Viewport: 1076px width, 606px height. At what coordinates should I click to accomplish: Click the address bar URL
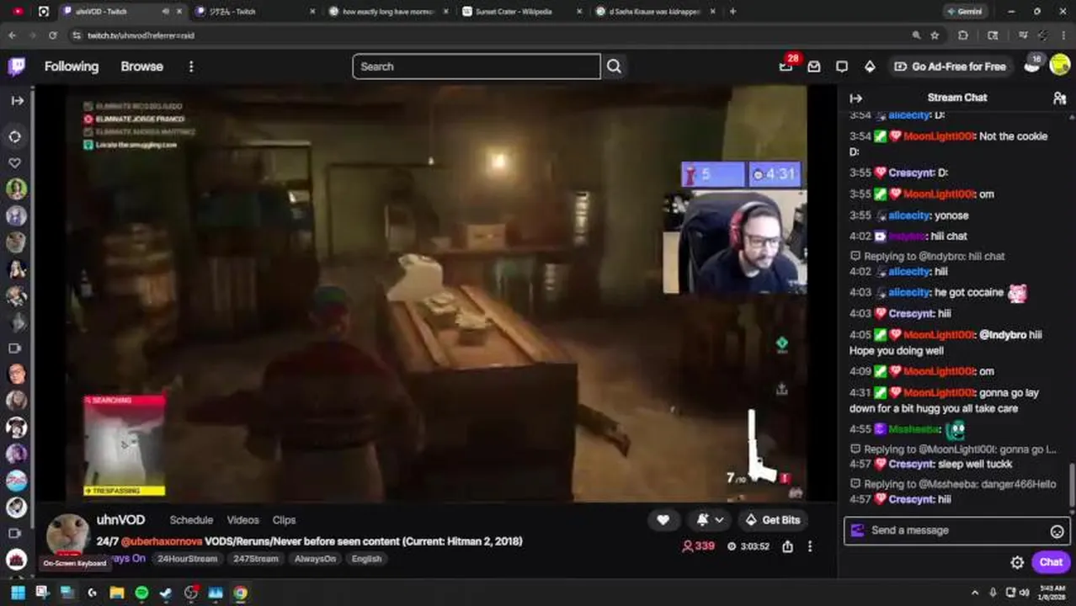[141, 35]
